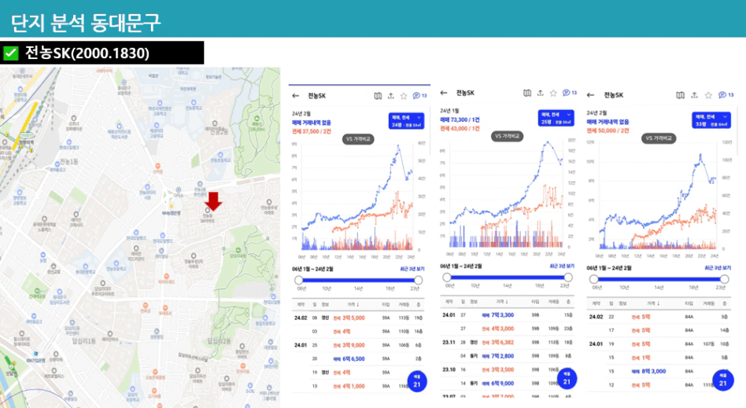Tap share icon in the 24평 panel header
The image size is (746, 408).
point(390,96)
